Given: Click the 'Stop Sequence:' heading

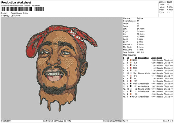Looking at the screenshot, I should tap(130, 55).
